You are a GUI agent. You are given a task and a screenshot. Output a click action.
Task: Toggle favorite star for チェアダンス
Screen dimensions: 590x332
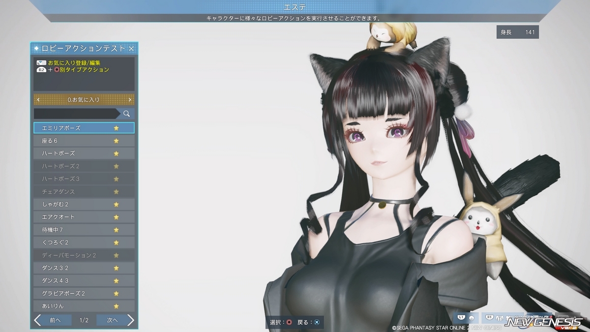116,191
